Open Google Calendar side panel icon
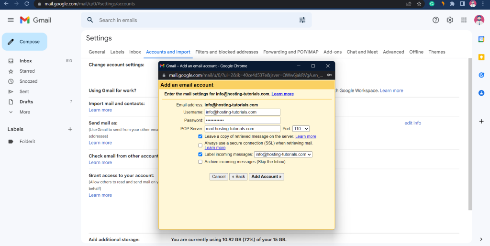Viewport: 490px width, 246px height. click(x=481, y=39)
